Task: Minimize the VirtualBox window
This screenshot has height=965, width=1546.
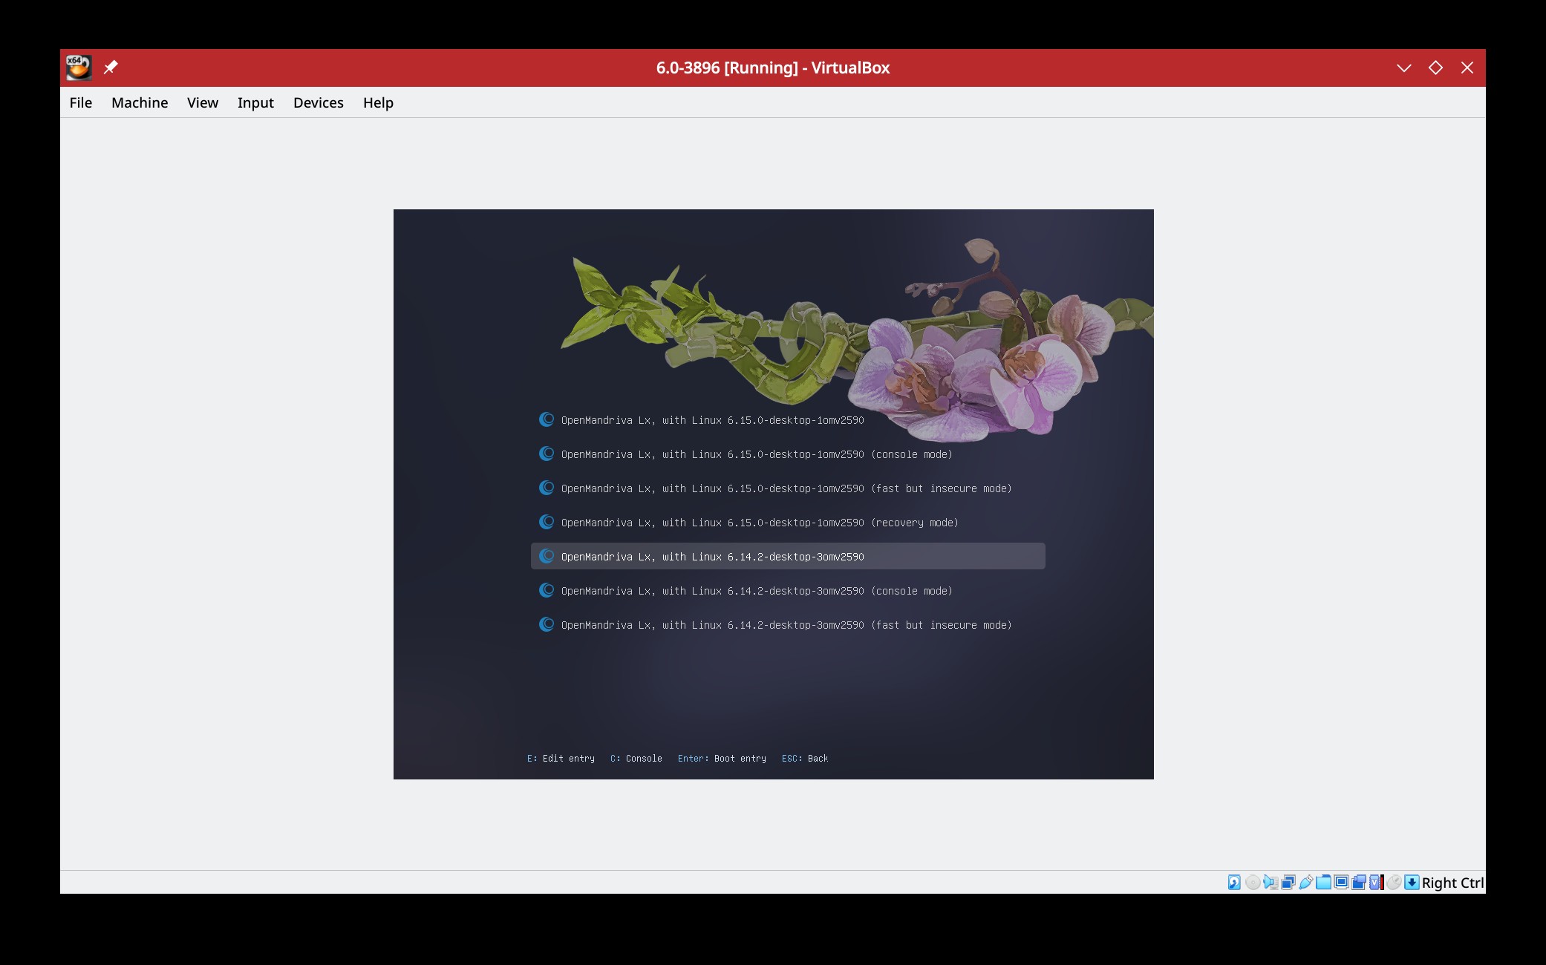Action: click(1403, 68)
